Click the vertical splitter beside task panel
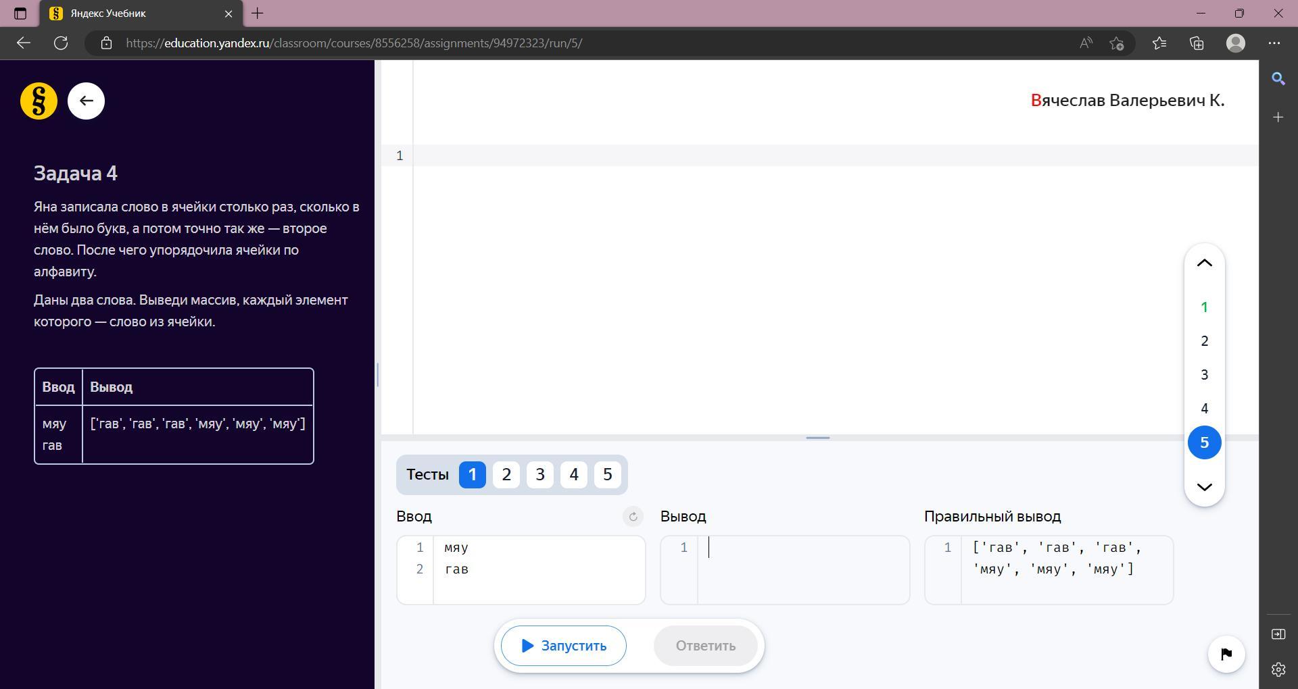 [378, 374]
